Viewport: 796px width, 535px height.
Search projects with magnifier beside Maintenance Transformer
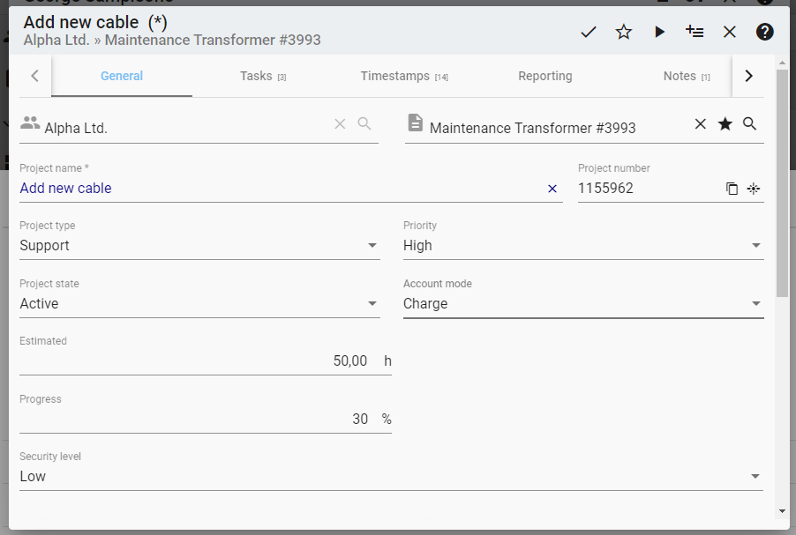[750, 124]
